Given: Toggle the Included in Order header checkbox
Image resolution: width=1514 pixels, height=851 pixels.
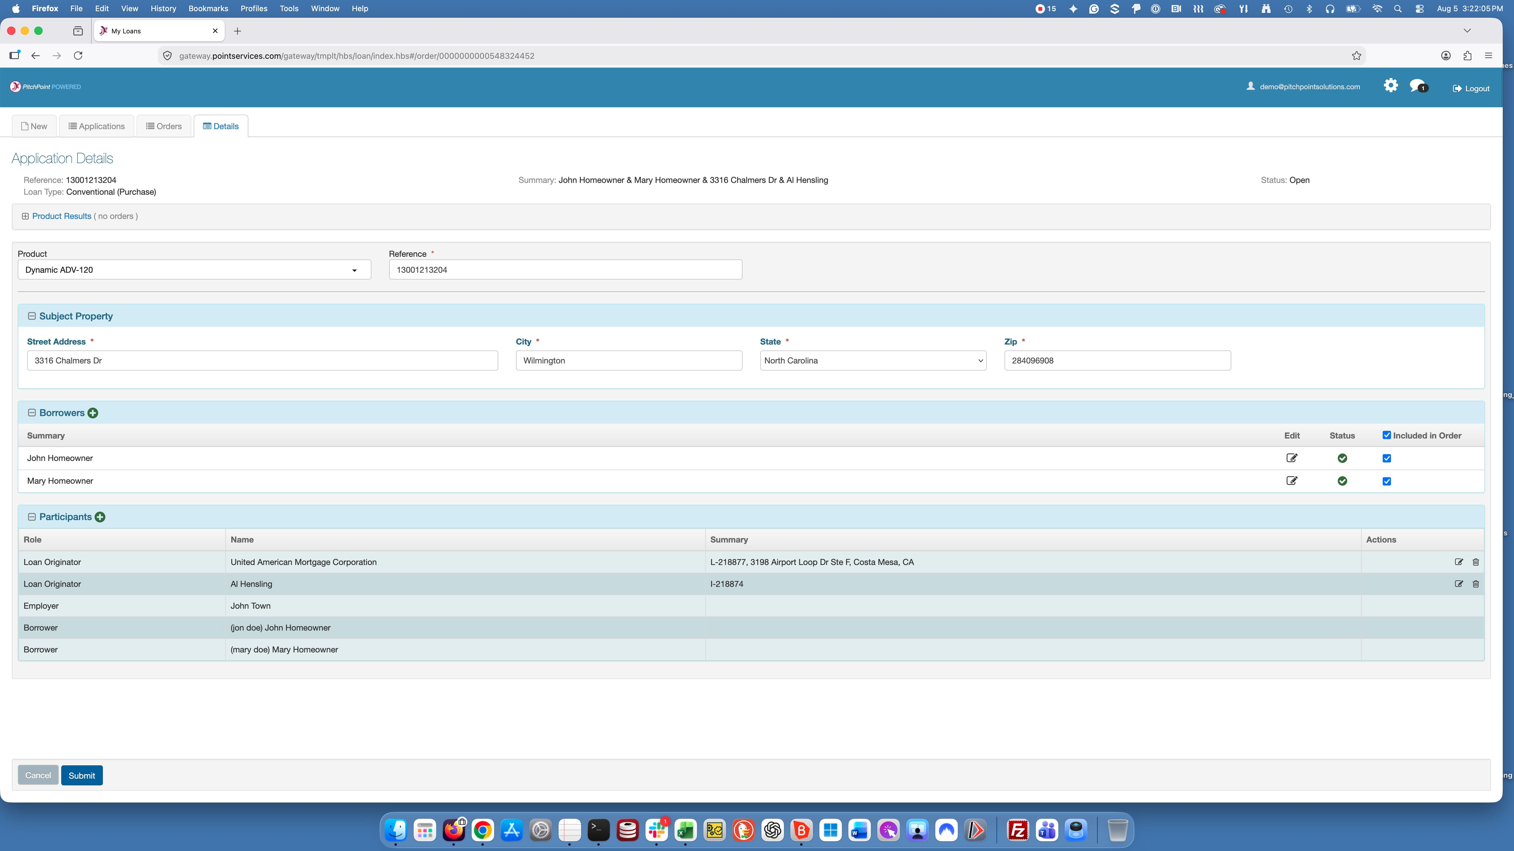Looking at the screenshot, I should coord(1387,435).
